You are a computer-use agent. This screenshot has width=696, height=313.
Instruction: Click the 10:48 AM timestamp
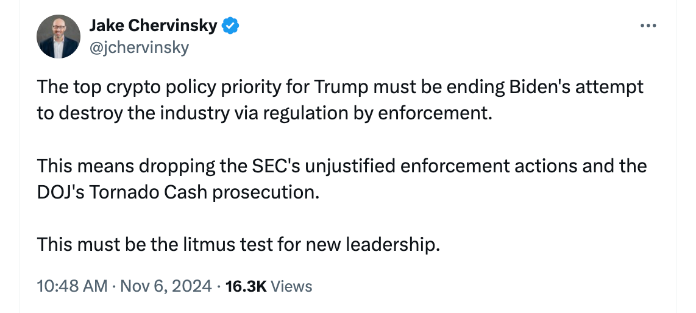pyautogui.click(x=72, y=286)
